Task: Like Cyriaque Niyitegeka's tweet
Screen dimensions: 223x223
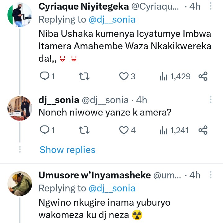Action: 124,76
